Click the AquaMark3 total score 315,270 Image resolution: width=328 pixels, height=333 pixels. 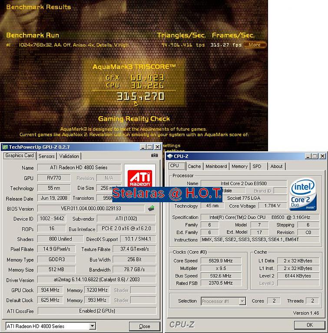tap(140, 97)
